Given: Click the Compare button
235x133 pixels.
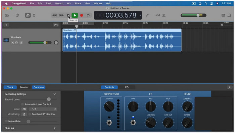Looking at the screenshot, I should tap(39, 87).
